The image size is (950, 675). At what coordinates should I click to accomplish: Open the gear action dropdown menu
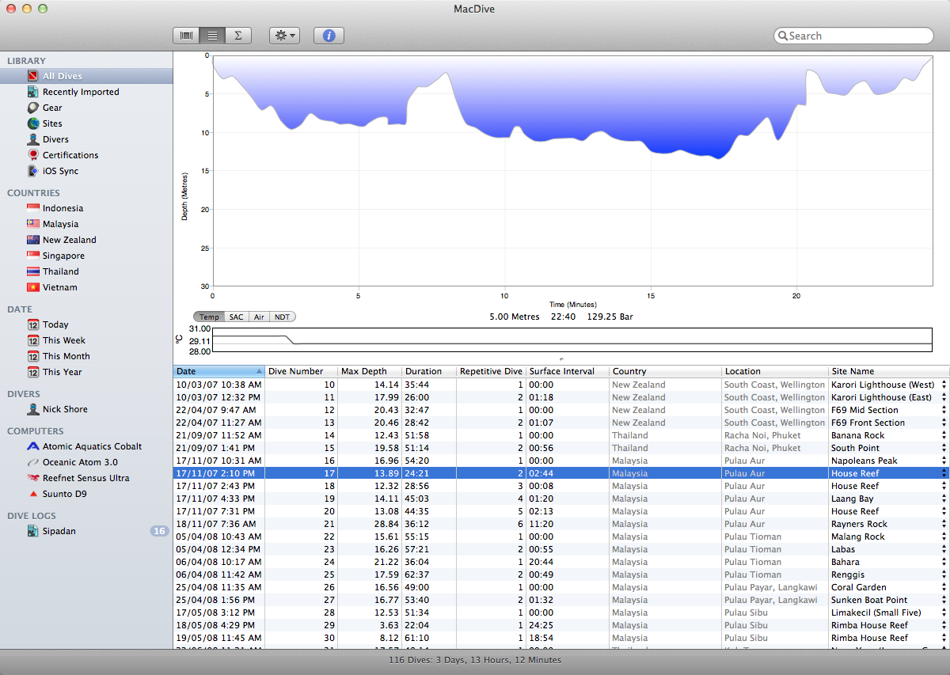[284, 36]
